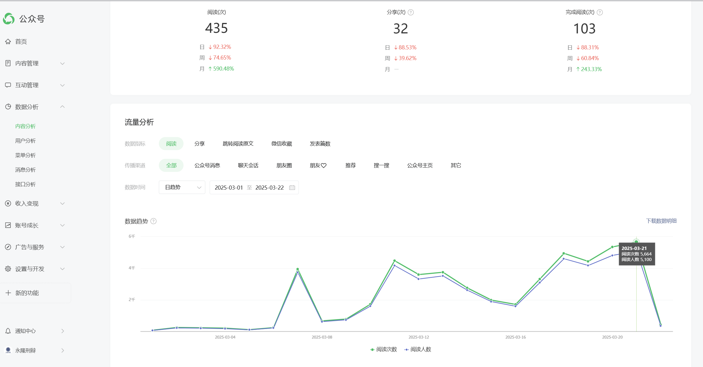The image size is (703, 367).
Task: Open the calendar icon in date range
Action: point(292,188)
